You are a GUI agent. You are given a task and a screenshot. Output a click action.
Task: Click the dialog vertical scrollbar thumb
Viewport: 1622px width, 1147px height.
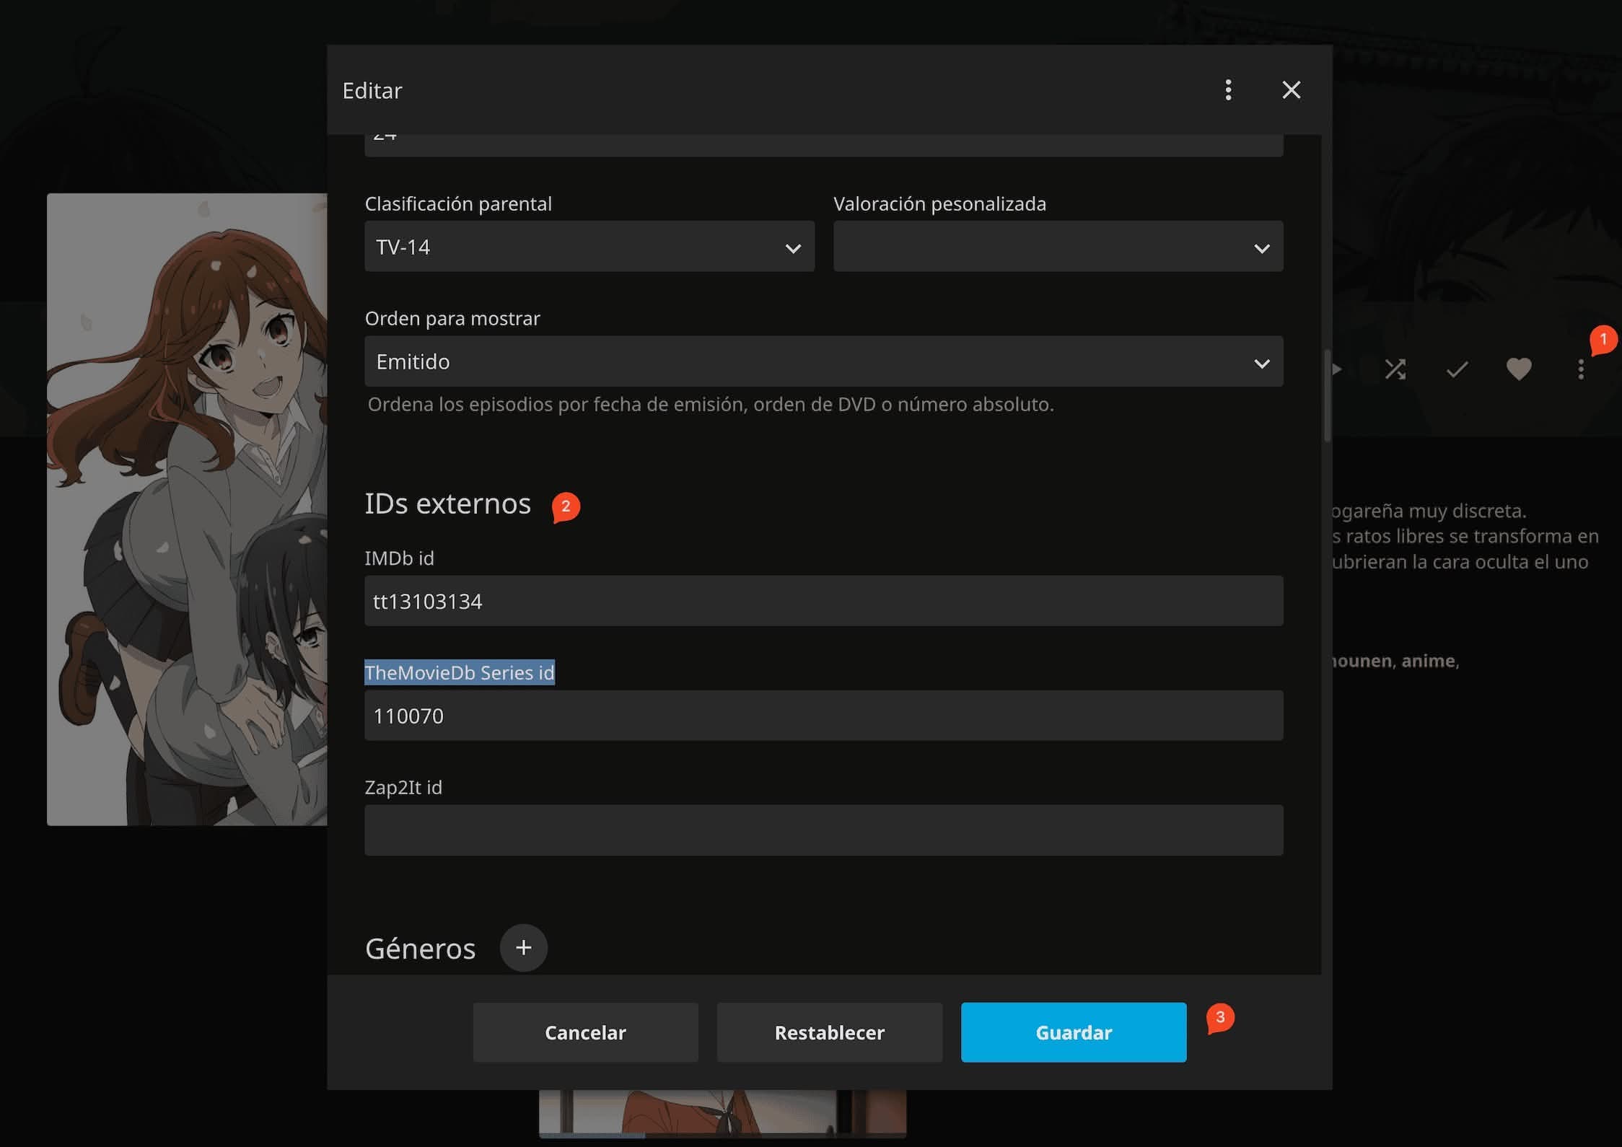coord(1326,395)
